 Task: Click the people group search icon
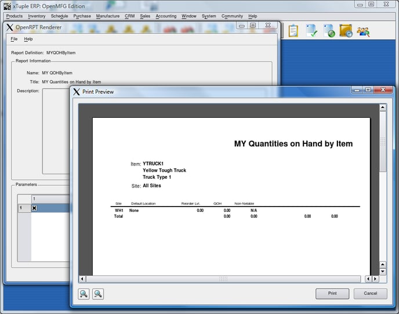point(364,31)
